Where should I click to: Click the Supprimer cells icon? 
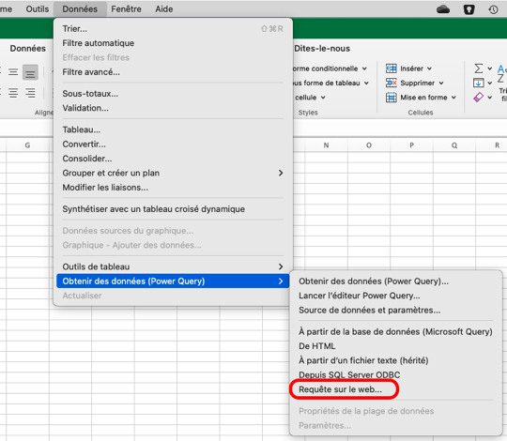click(391, 83)
